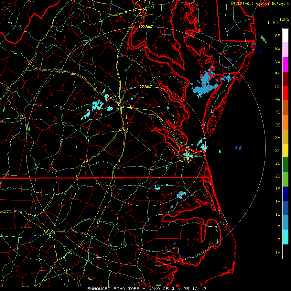The width and height of the screenshot is (291, 291).
Task: Click the dark green legend swatch
Action: coord(286,165)
